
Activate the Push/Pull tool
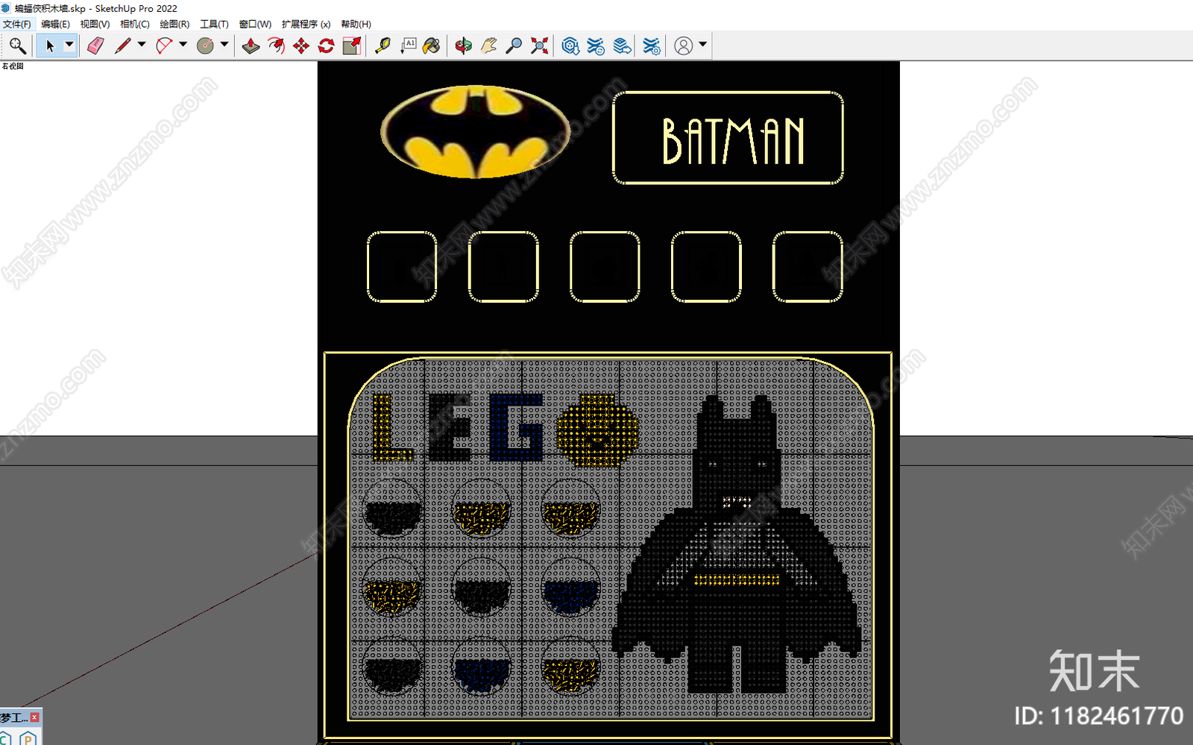point(251,46)
